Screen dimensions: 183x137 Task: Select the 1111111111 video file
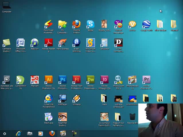(x=132, y=100)
